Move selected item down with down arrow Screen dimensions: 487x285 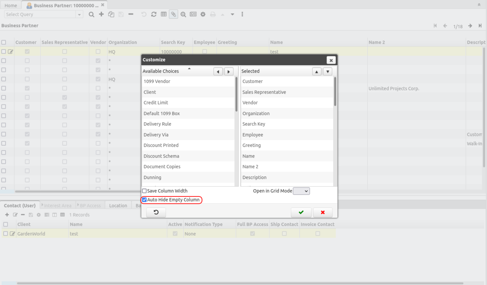(327, 71)
